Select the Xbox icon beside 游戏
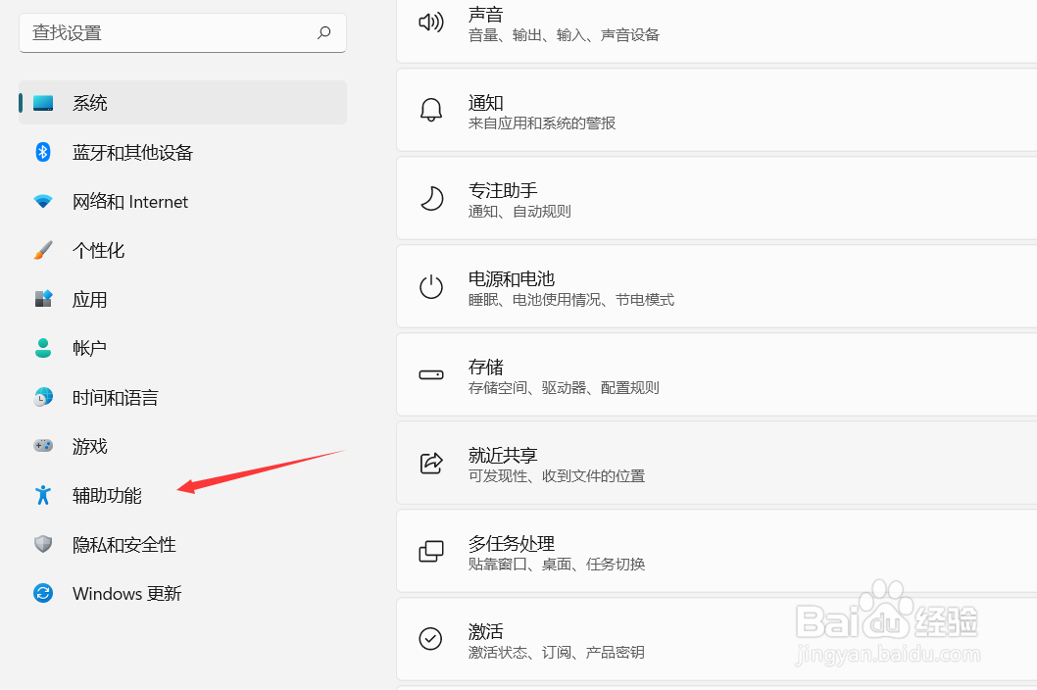1037x690 pixels. click(x=43, y=446)
